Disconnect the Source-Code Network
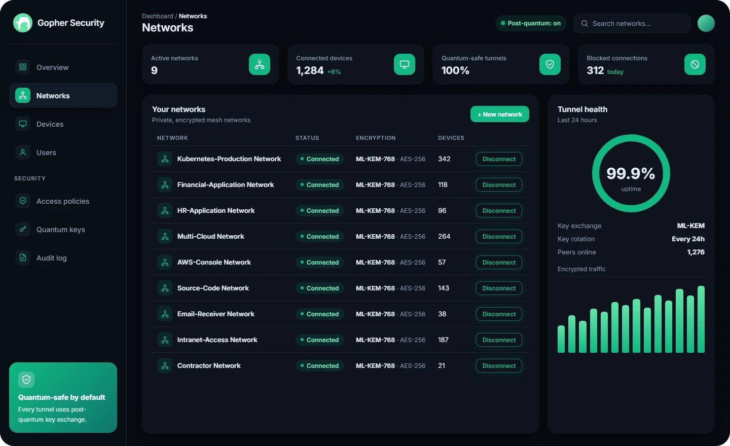This screenshot has height=446, width=730. (499, 288)
